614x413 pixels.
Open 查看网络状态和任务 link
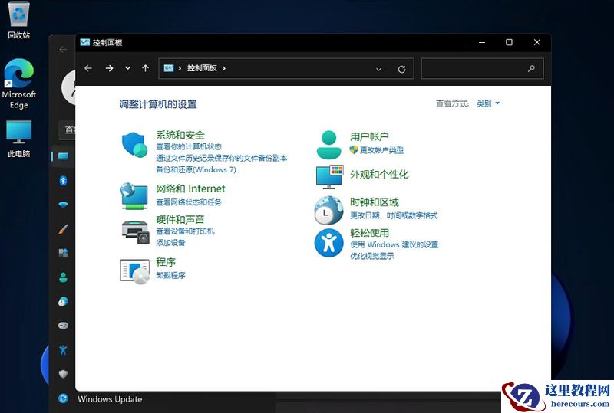(189, 202)
